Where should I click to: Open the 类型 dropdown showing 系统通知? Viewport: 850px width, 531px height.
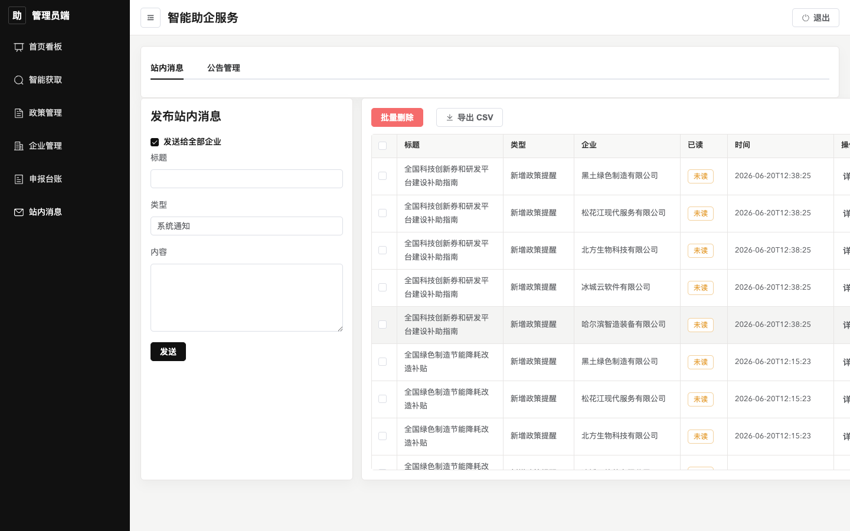click(247, 226)
